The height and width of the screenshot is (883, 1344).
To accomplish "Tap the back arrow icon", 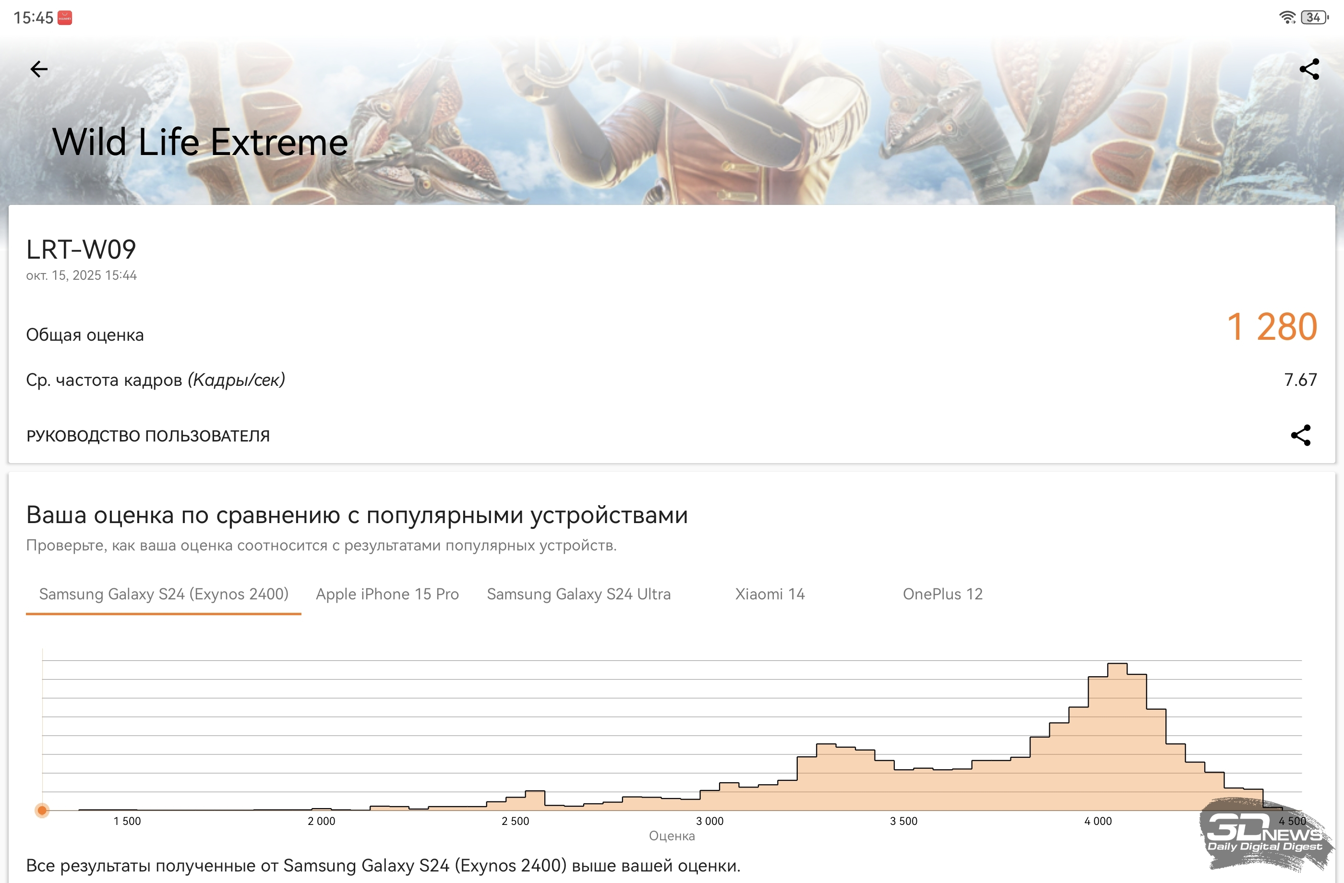I will [38, 69].
